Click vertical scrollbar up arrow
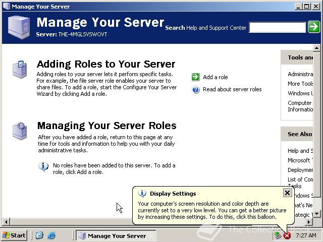The width and height of the screenshot is (323, 242). tap(316, 48)
